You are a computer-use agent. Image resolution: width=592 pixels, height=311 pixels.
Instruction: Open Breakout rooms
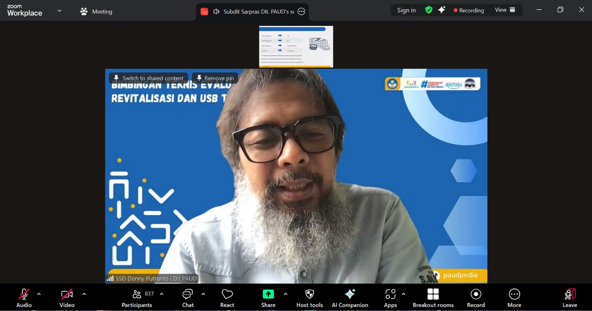[x=433, y=298]
